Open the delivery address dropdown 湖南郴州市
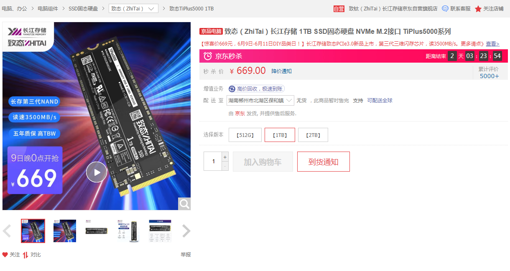 (x=260, y=100)
